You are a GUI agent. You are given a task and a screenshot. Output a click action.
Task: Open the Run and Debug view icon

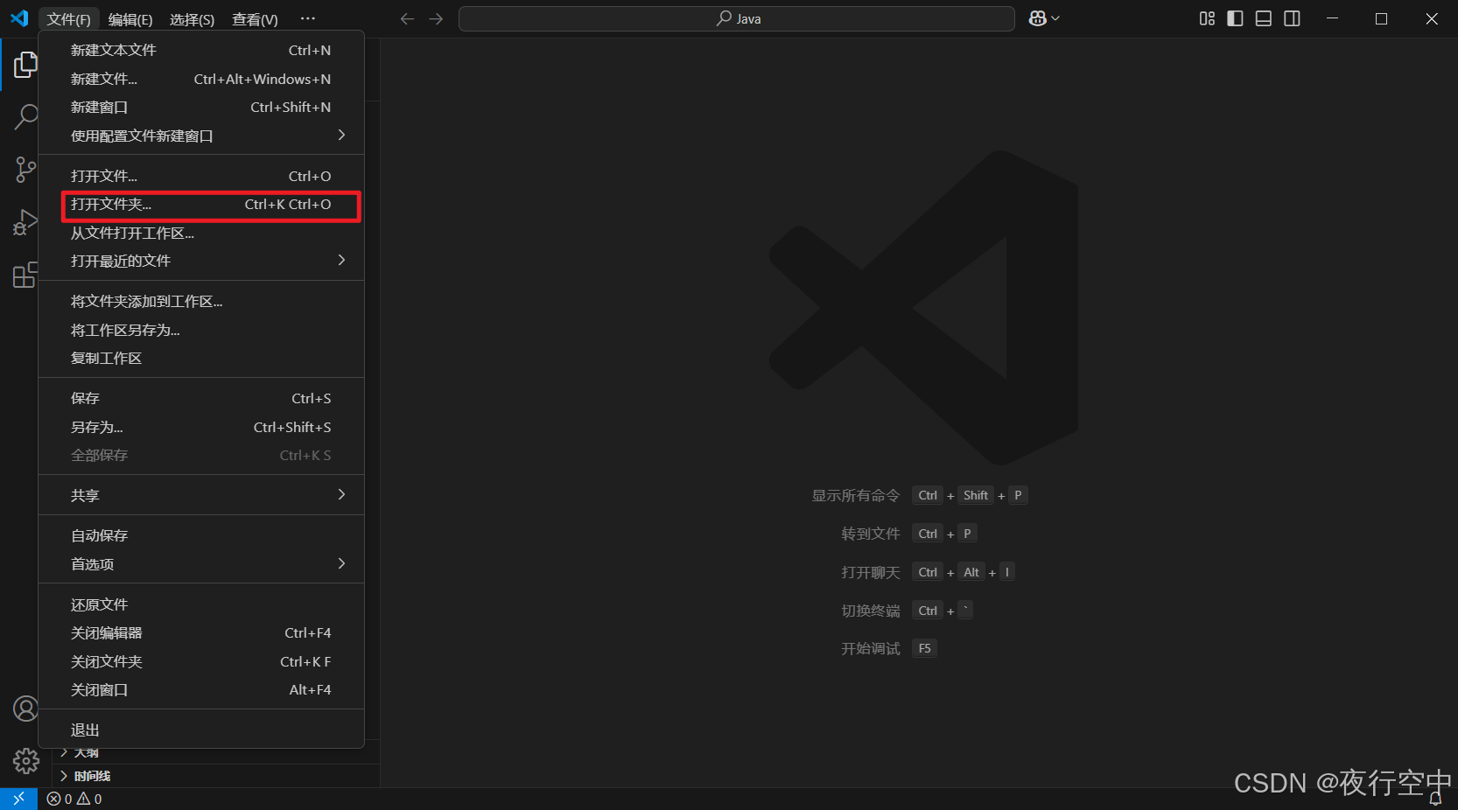click(25, 222)
